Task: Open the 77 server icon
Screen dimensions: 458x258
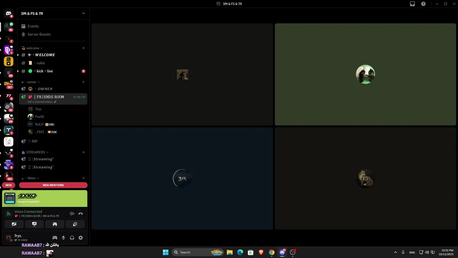Action: tap(9, 96)
